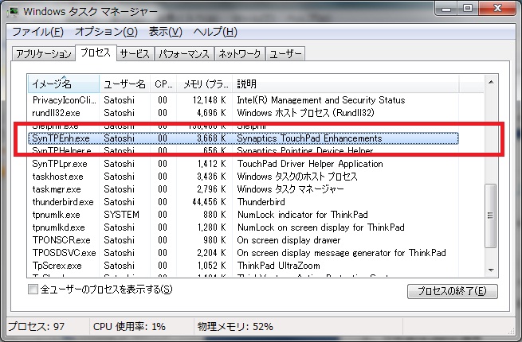Click NumLock indicator for ThinkPad description
This screenshot has height=342, width=522.
tap(302, 215)
